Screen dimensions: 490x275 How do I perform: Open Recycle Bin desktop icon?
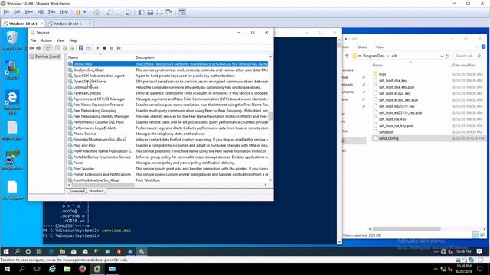click(12, 40)
